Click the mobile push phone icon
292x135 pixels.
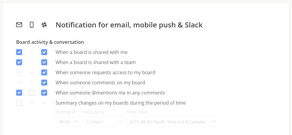click(x=32, y=25)
